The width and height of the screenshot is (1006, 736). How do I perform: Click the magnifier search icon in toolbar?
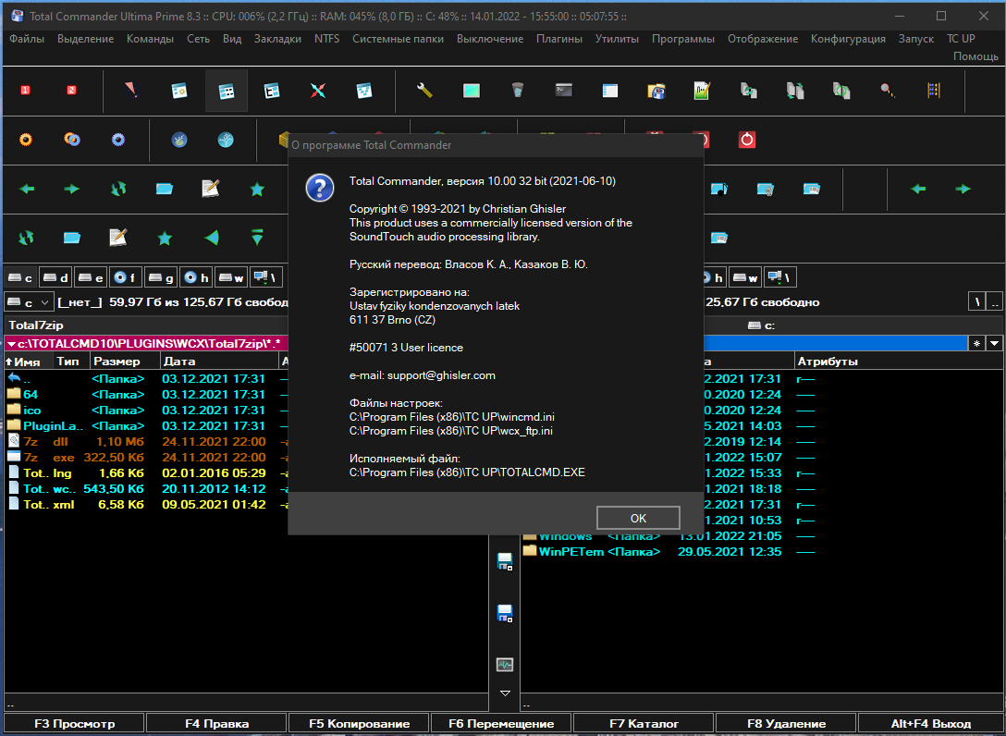point(888,91)
